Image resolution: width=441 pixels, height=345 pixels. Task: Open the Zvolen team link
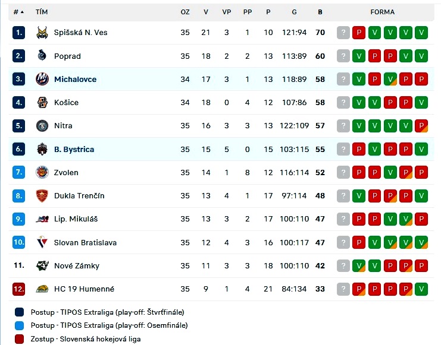click(66, 172)
